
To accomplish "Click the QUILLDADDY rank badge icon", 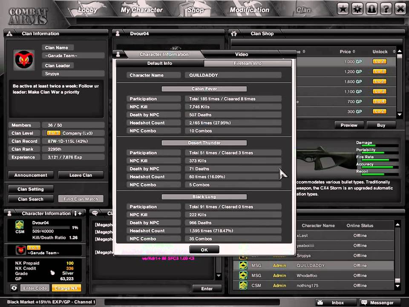I will [x=243, y=266].
